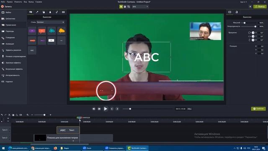Screen dimensions: 268x151
Task: Open the Эффекты указателя cursor effects panel
Action: pyautogui.click(x=13, y=50)
